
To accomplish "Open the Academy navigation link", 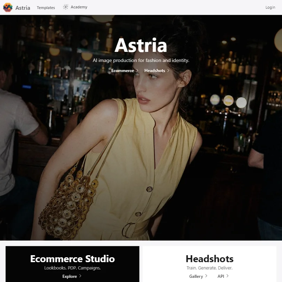I will coord(79,7).
